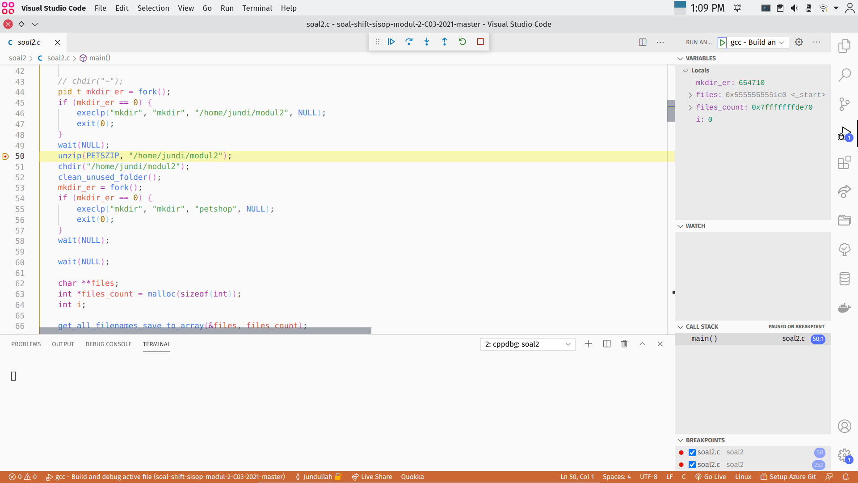Expand the files_count variable
The height and width of the screenshot is (483, 858).
click(690, 107)
